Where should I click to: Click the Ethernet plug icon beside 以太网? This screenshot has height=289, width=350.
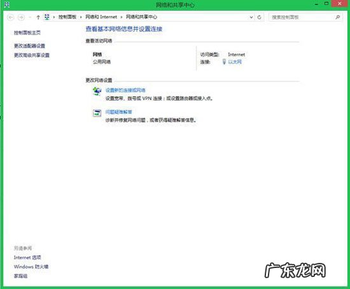pyautogui.click(x=224, y=62)
